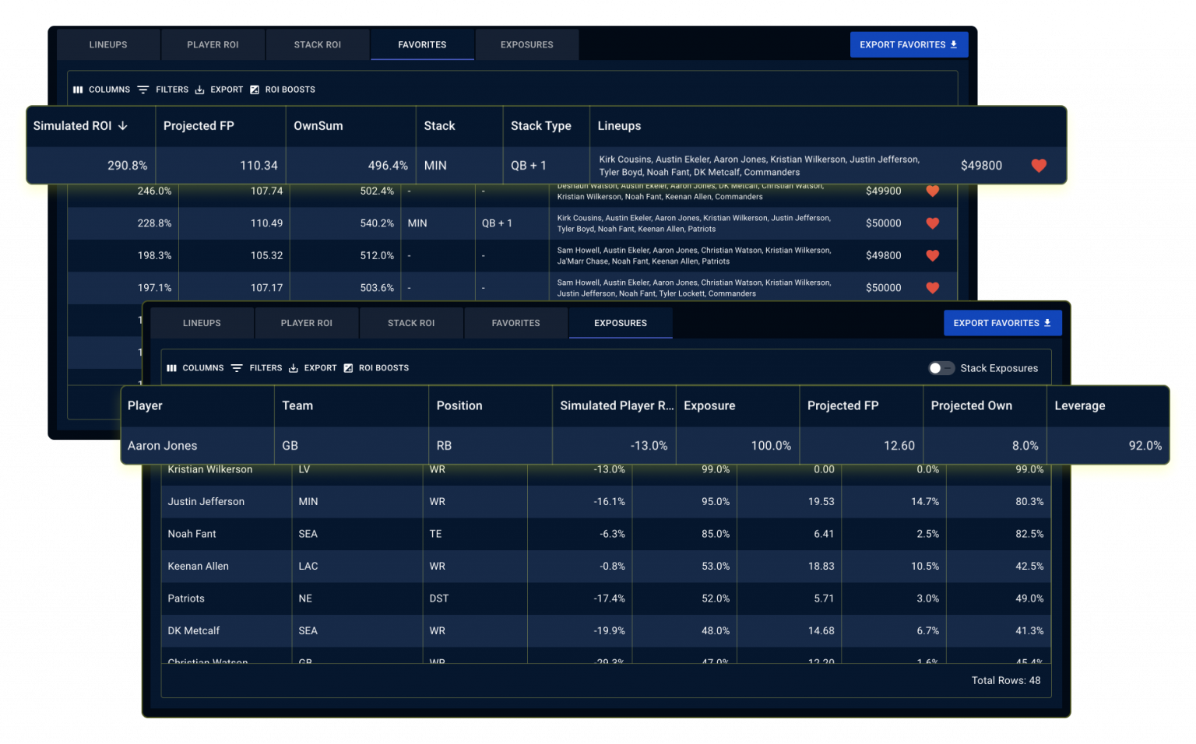
Task: Toggle the heart on the 290.8% ROI lineup
Action: click(1039, 165)
